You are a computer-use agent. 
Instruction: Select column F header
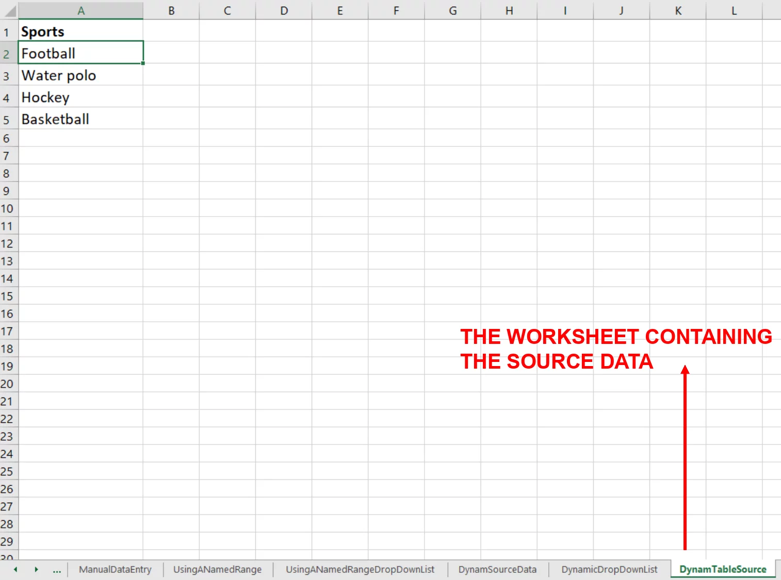396,10
